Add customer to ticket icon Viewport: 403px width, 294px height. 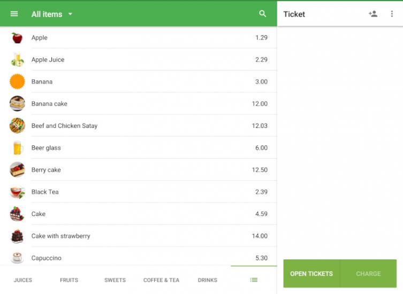point(373,14)
